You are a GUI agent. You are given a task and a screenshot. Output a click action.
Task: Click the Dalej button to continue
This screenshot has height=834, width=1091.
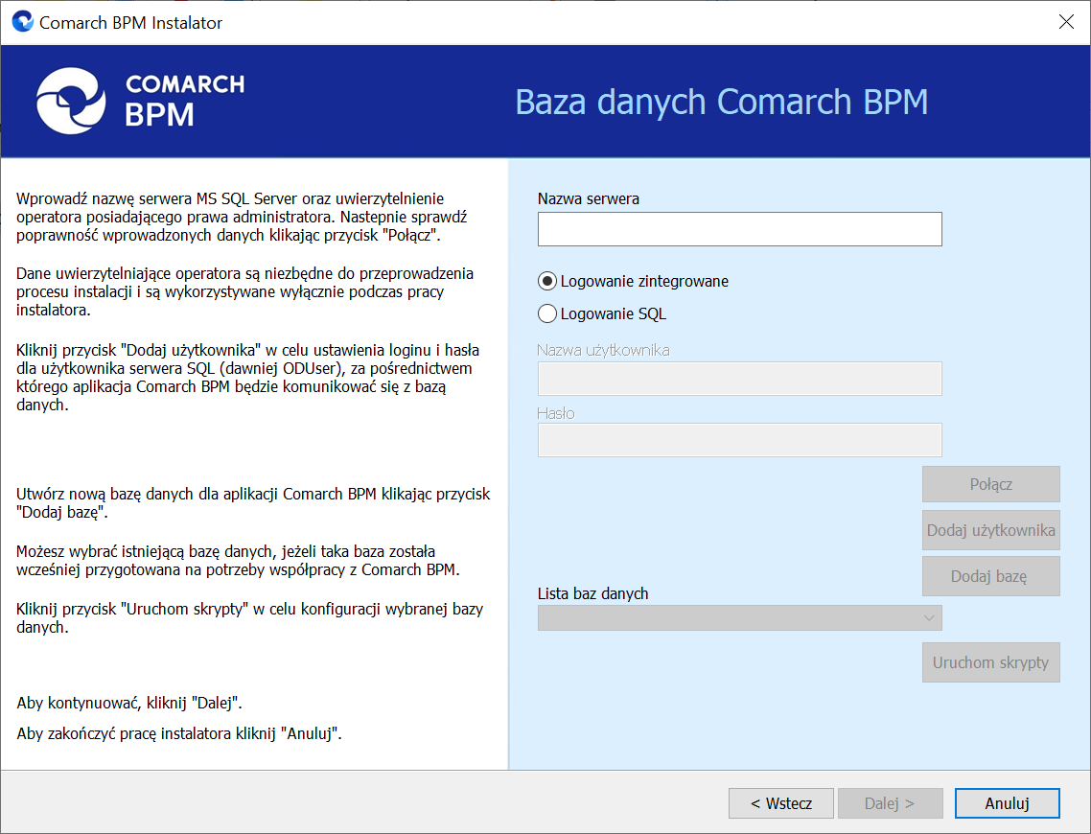point(890,803)
